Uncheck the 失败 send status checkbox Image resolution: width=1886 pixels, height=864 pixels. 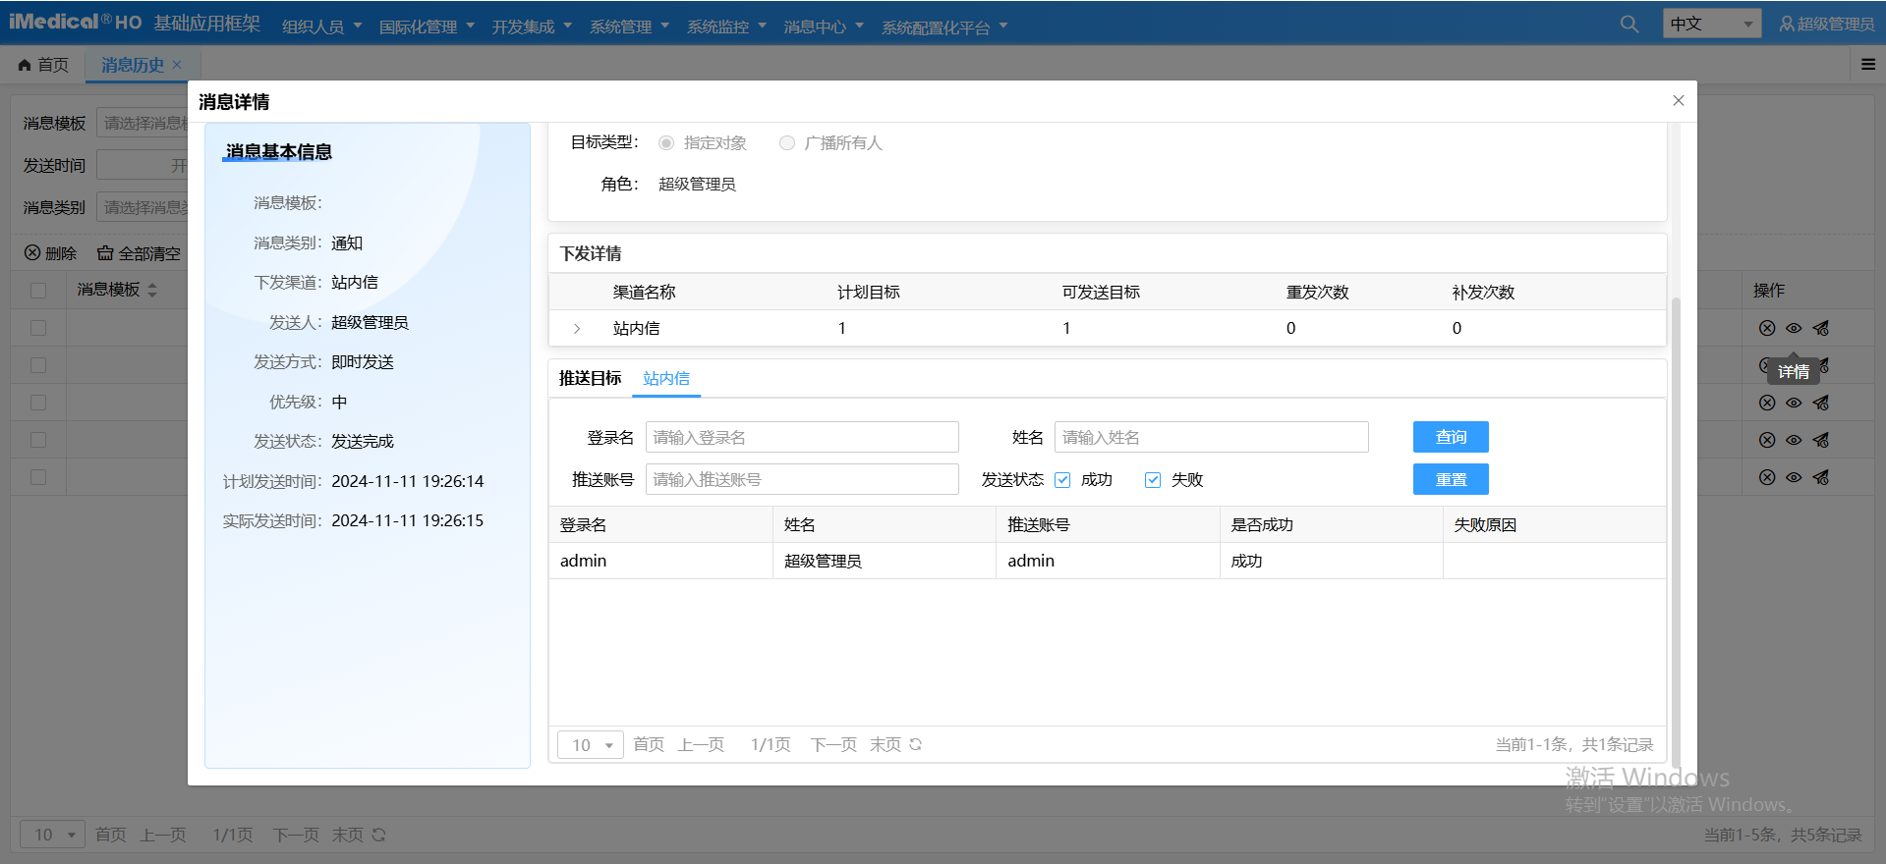pos(1153,480)
